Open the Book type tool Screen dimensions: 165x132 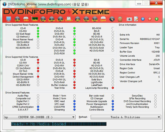[95, 19]
